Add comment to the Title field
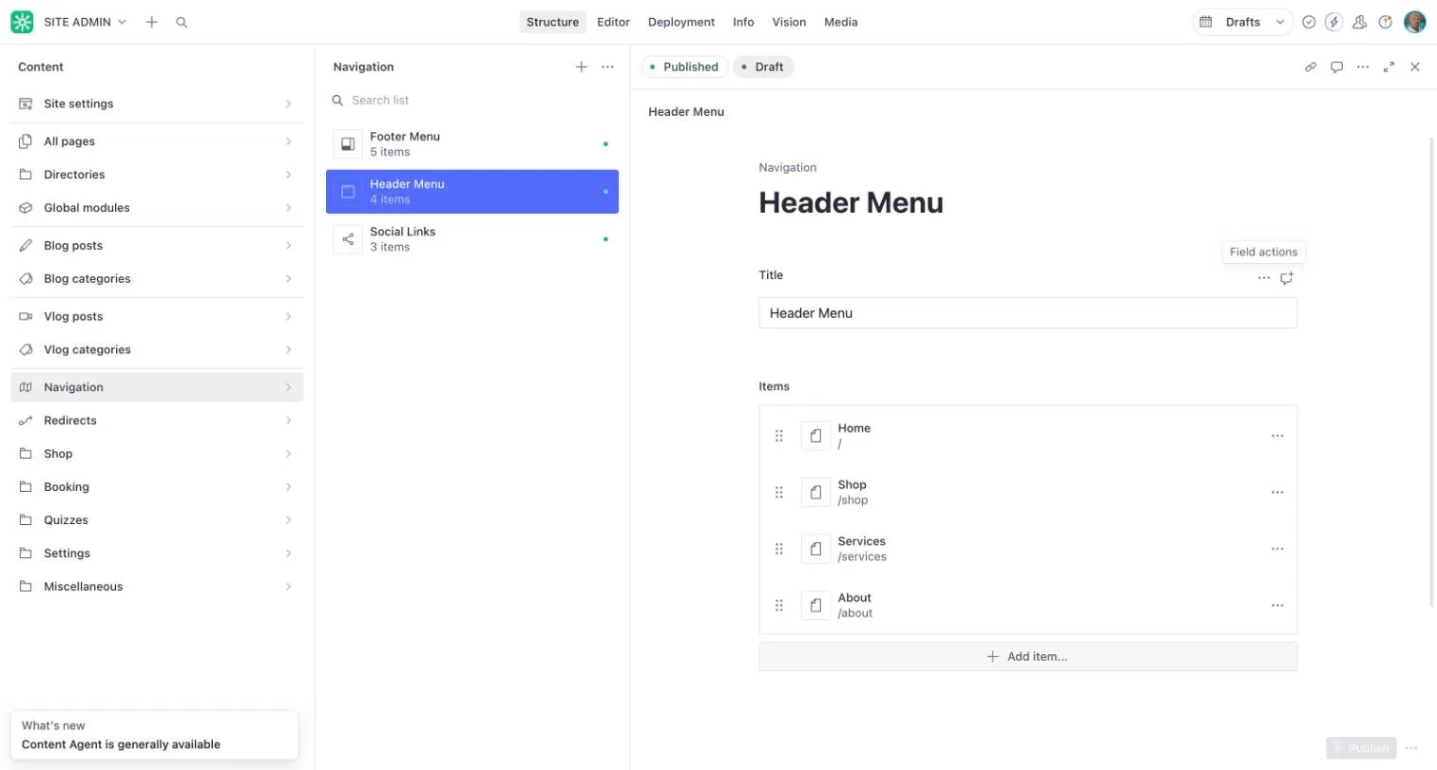The height and width of the screenshot is (770, 1437). pyautogui.click(x=1287, y=278)
